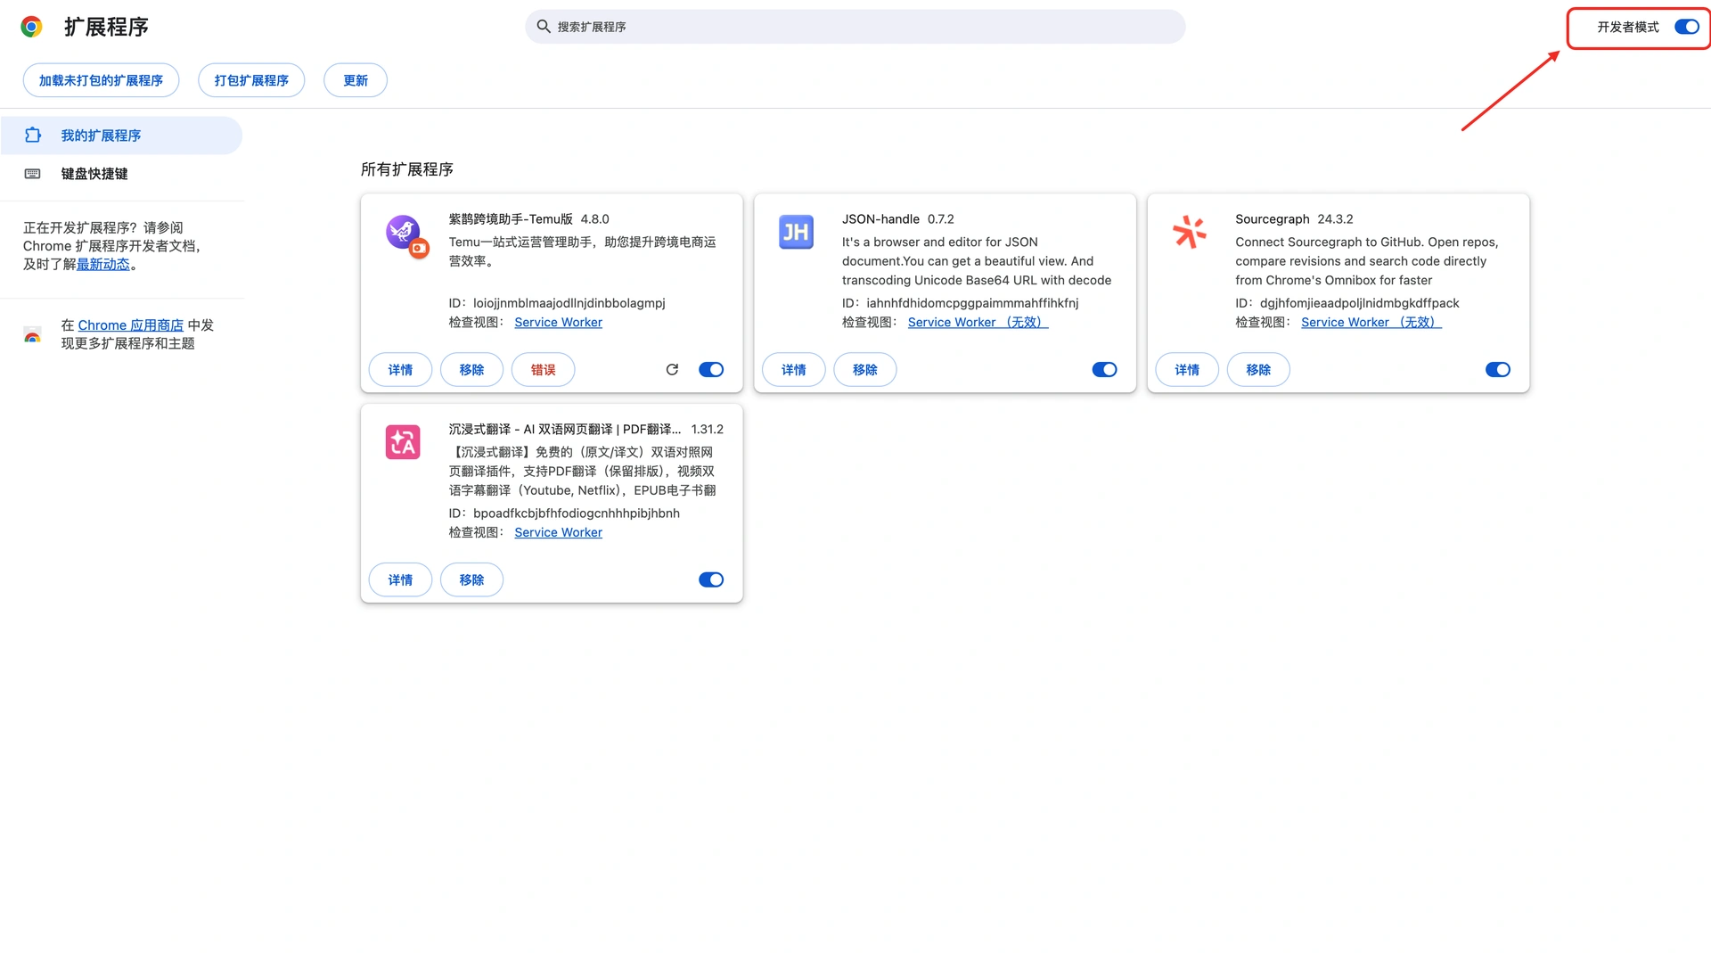Image resolution: width=1711 pixels, height=953 pixels.
Task: Disable the 沉浸式翻译 extension
Action: [711, 580]
